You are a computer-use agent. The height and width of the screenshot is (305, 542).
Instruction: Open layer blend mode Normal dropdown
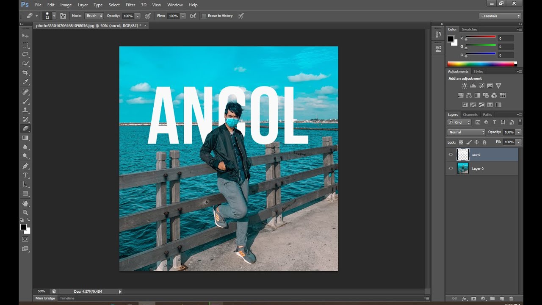[x=466, y=132]
